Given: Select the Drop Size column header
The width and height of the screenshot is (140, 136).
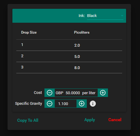Looking at the screenshot, I should pos(29,32).
